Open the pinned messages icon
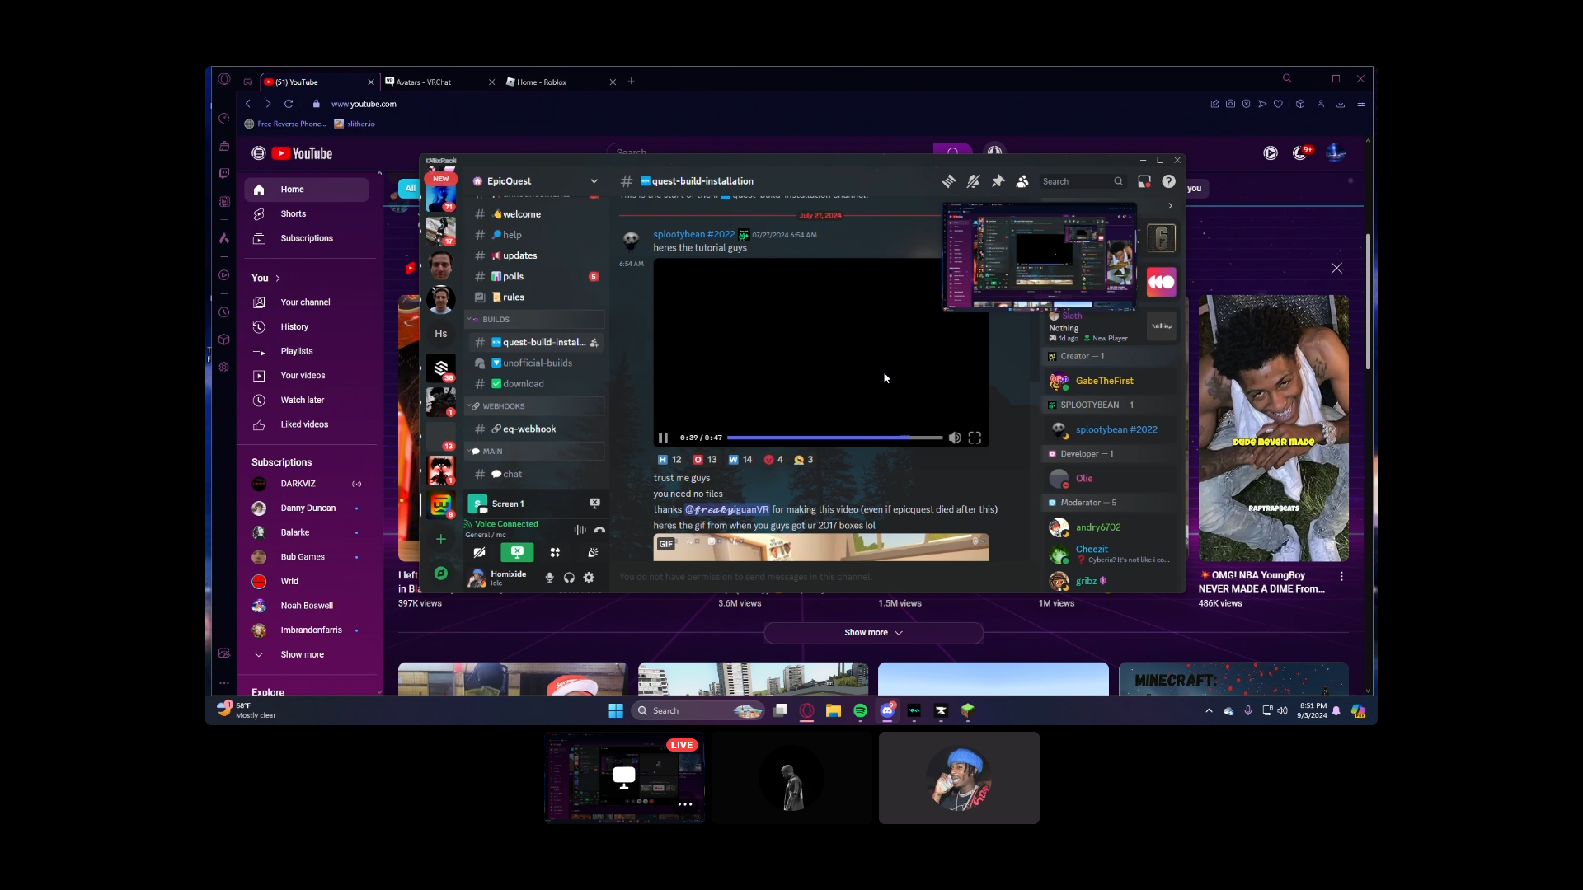The image size is (1583, 890). point(998,181)
